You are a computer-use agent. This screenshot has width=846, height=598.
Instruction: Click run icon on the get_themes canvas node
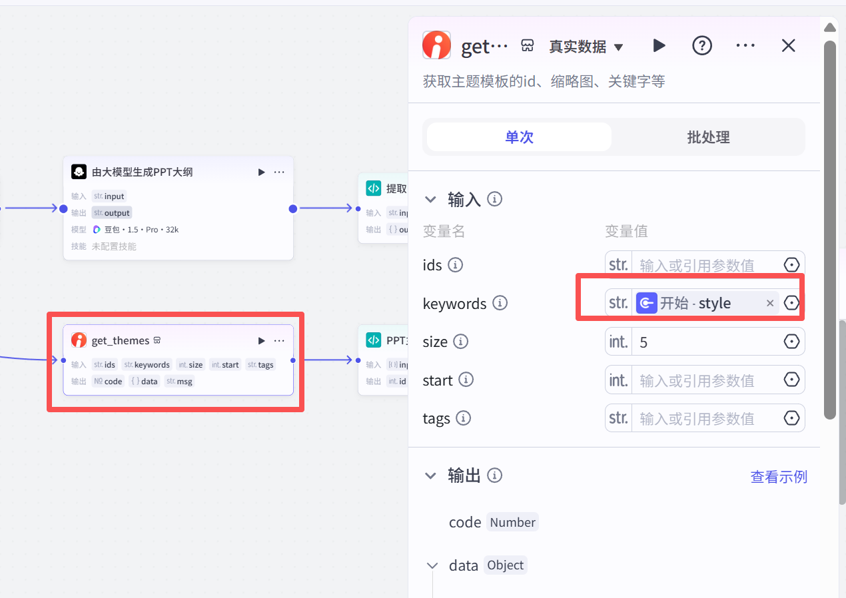pos(261,340)
